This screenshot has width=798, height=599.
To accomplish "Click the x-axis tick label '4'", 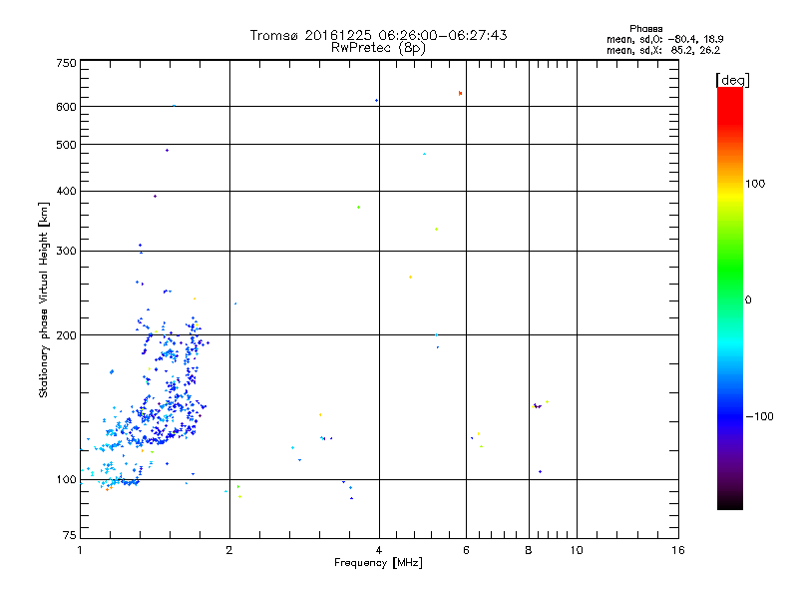I will click(379, 550).
